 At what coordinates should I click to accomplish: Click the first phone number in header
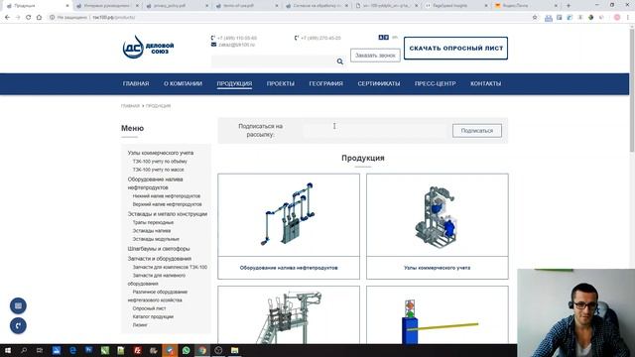point(237,38)
